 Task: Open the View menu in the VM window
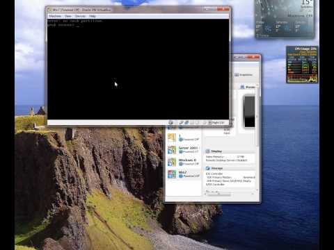(68, 16)
